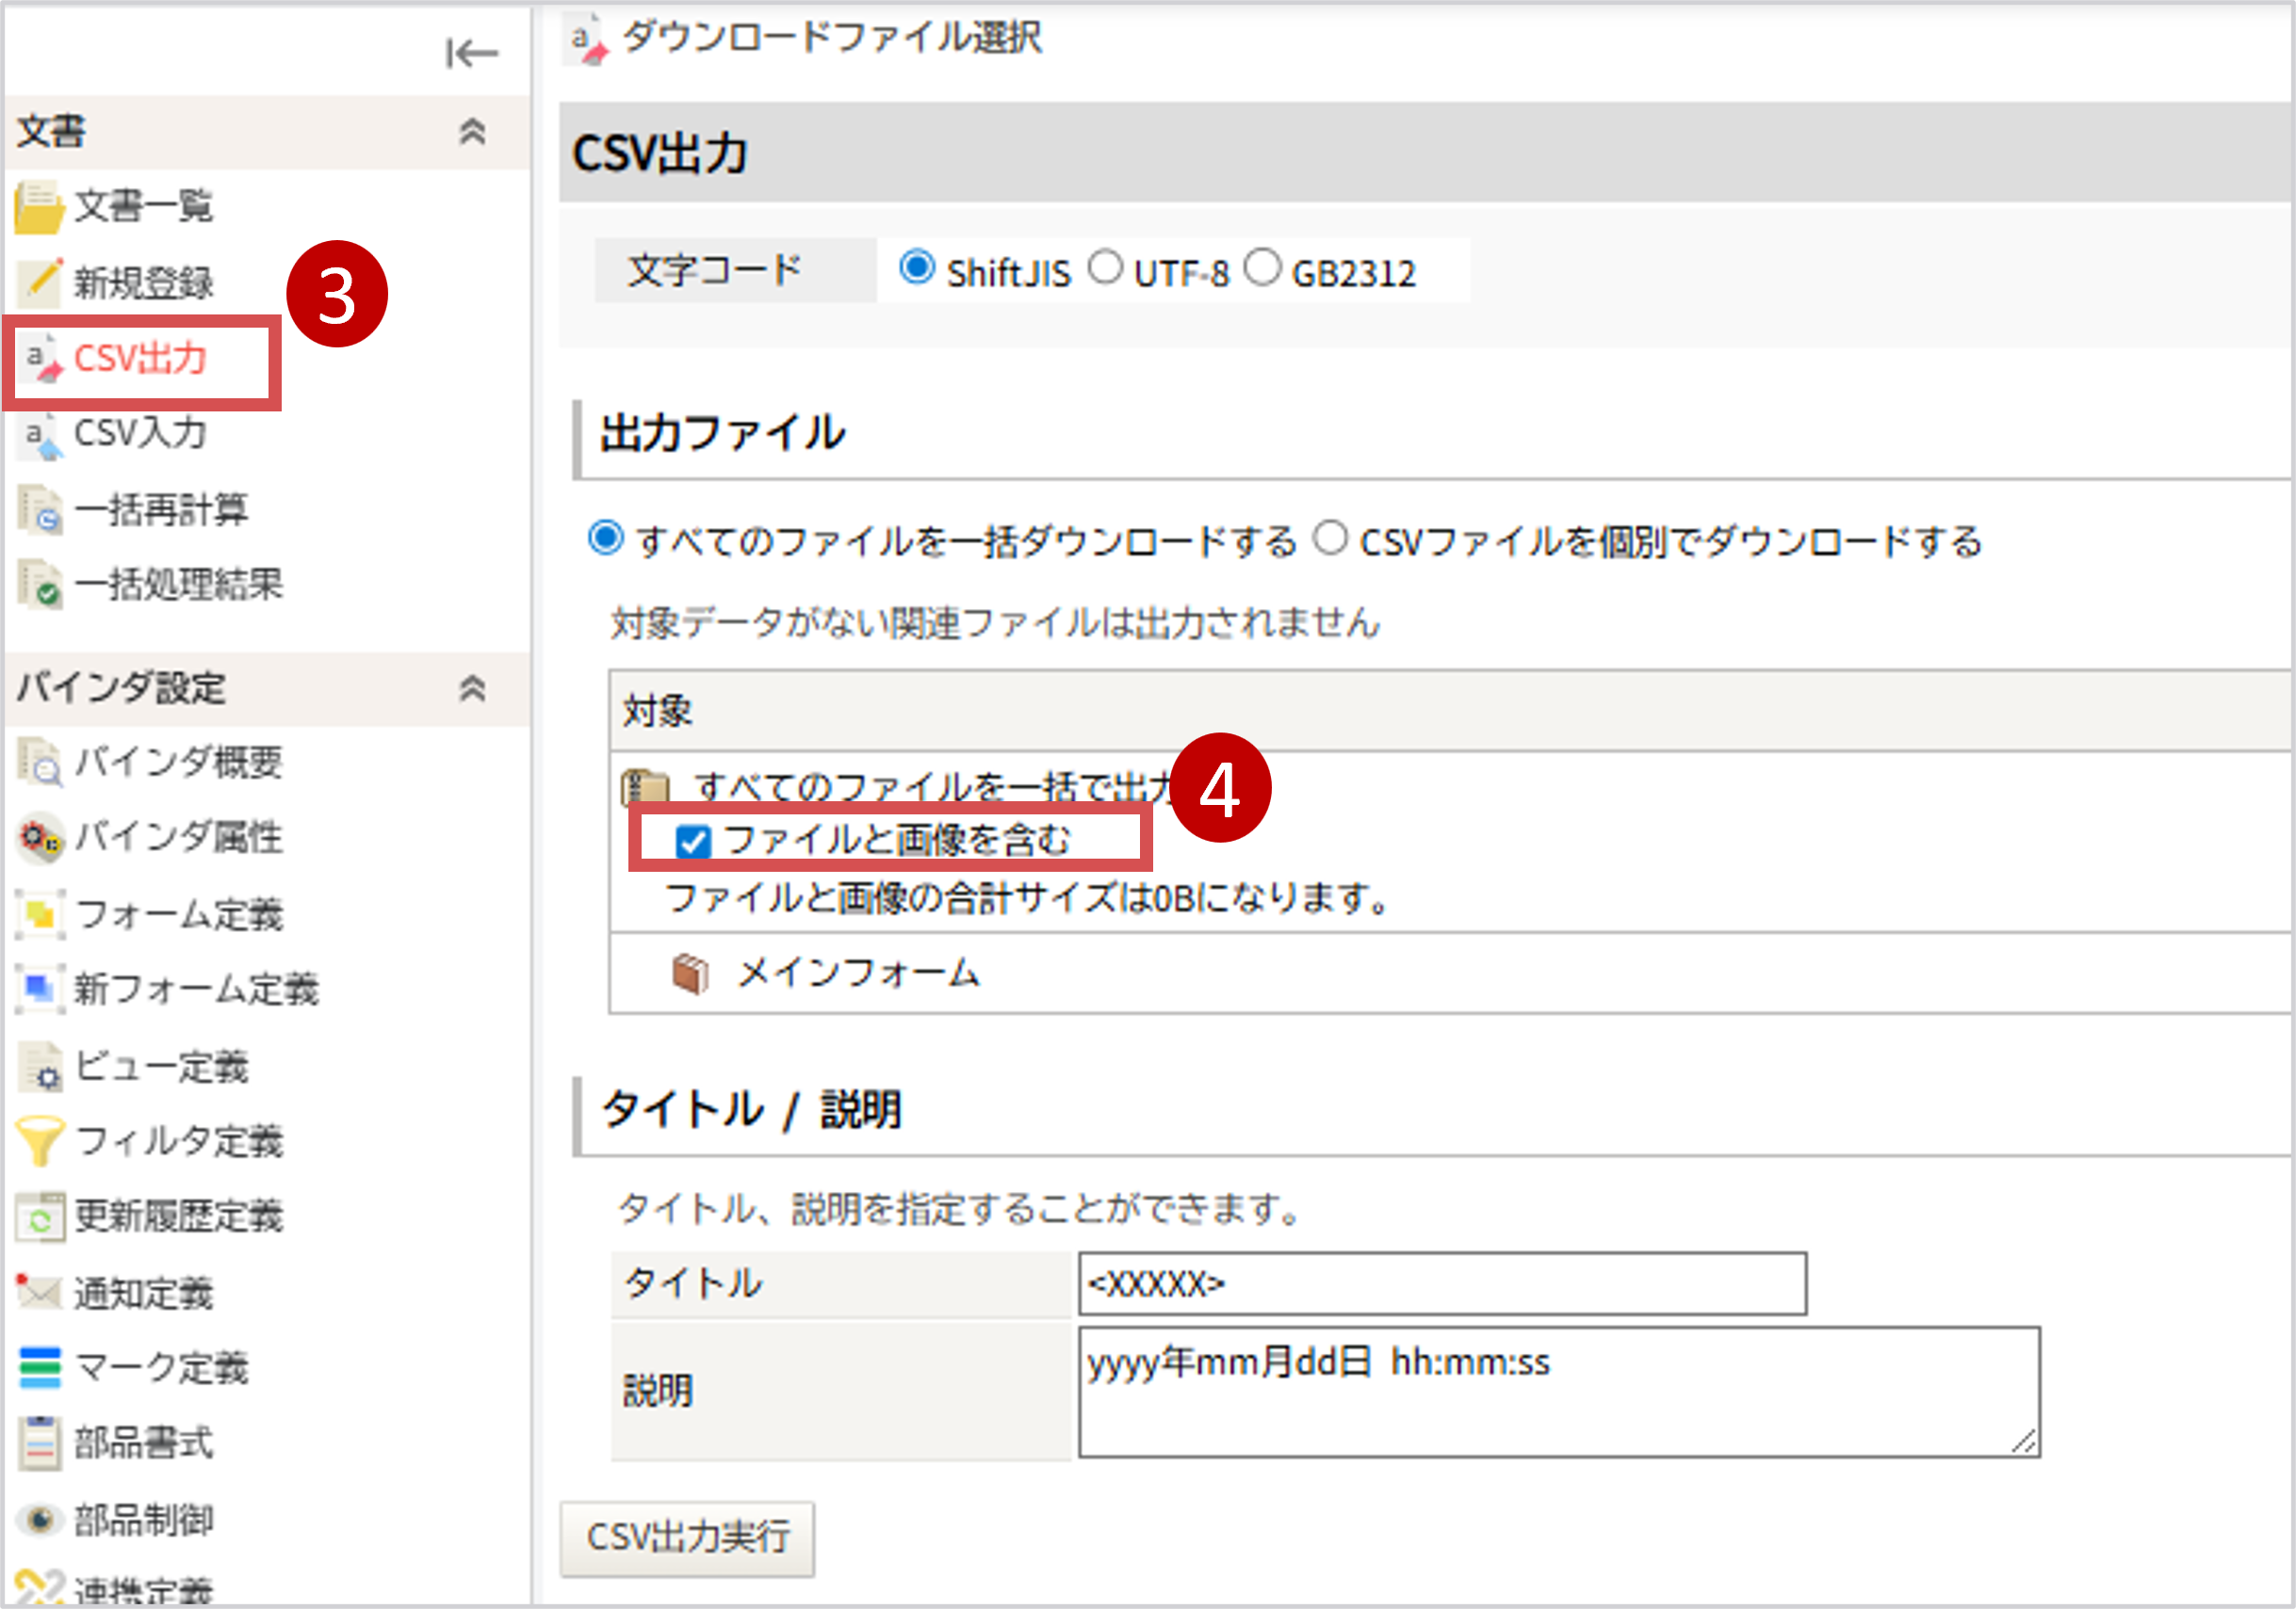Open 文書一覧 menu item
This screenshot has width=2296, height=1609.
[x=144, y=207]
